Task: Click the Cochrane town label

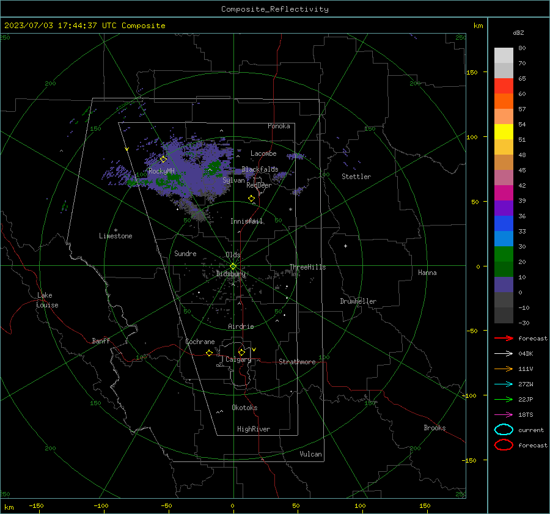Action: [x=200, y=342]
